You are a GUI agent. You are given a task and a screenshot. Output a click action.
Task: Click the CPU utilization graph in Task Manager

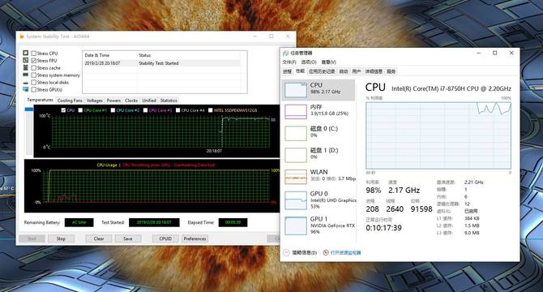[438, 135]
